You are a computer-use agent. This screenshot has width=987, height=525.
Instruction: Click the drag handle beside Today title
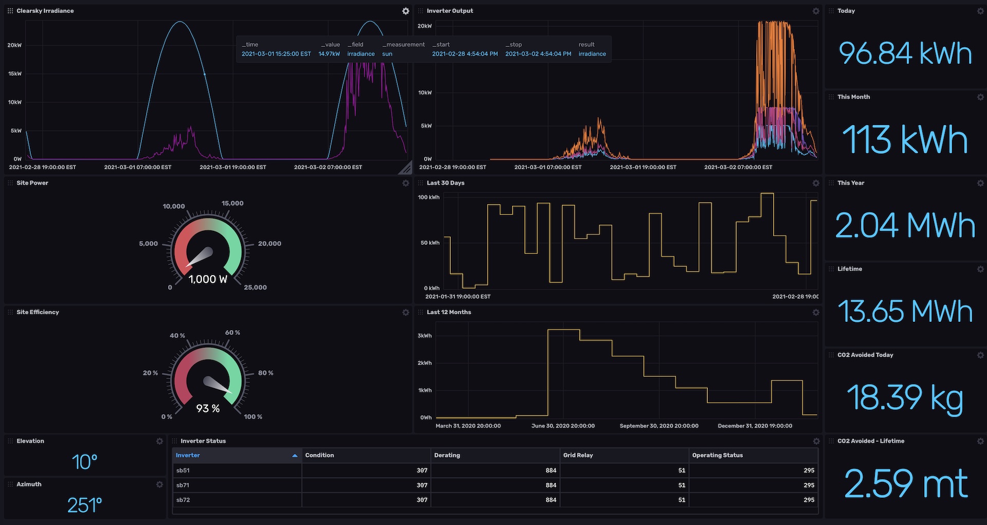[831, 11]
